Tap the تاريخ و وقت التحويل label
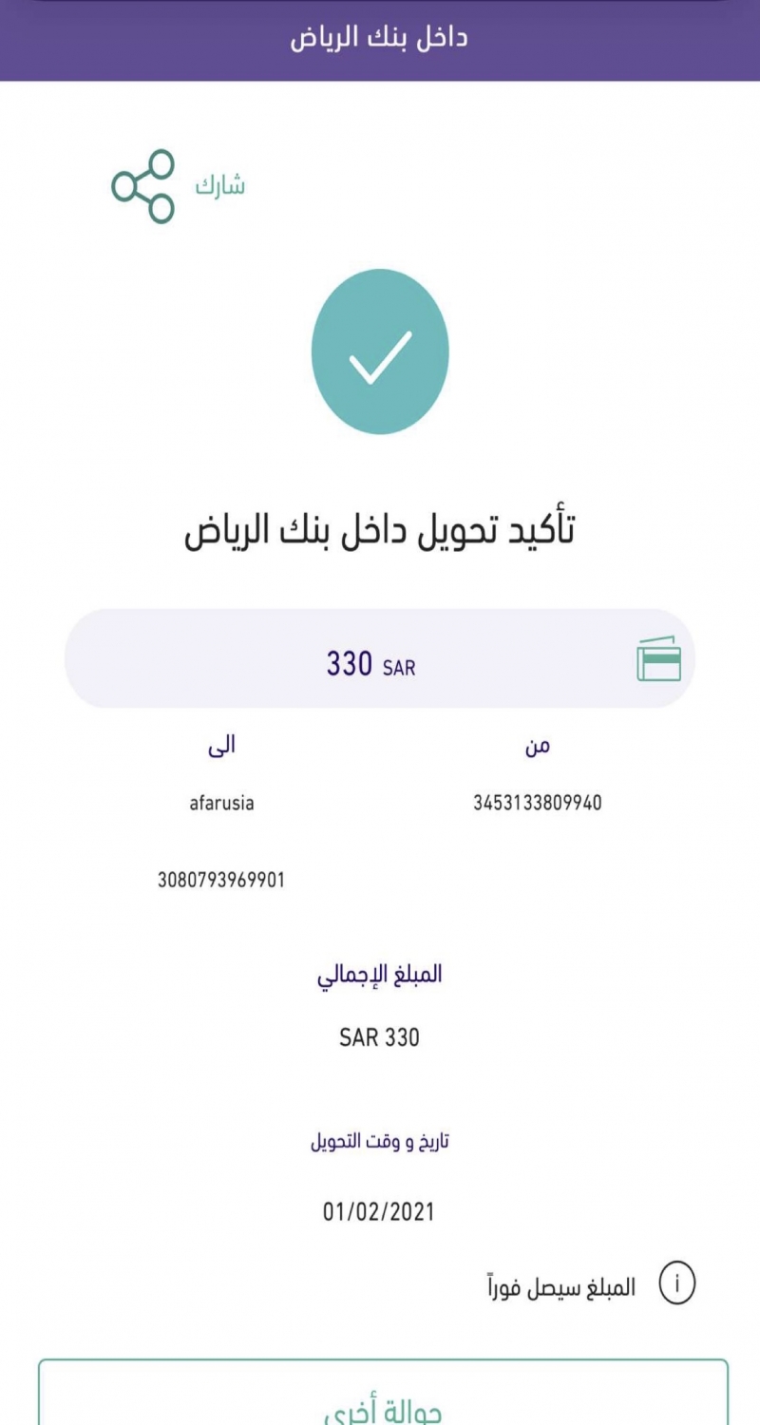 pyautogui.click(x=379, y=1141)
